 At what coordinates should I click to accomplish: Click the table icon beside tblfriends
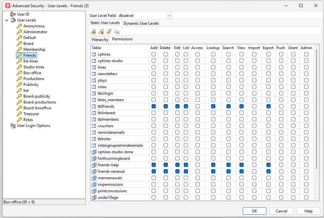pyautogui.click(x=94, y=106)
